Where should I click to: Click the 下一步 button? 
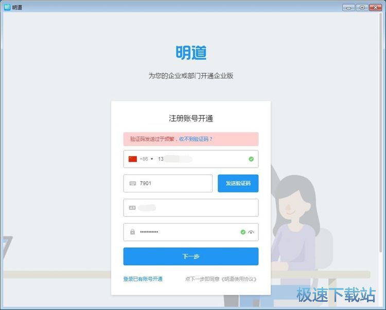pyautogui.click(x=191, y=256)
